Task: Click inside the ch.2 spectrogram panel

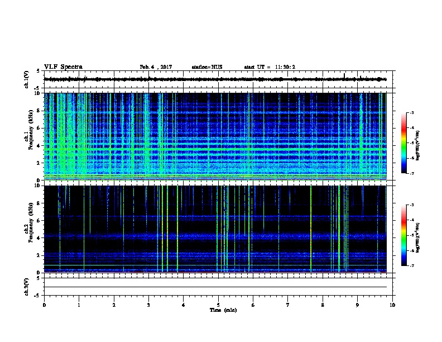Action: pos(215,229)
